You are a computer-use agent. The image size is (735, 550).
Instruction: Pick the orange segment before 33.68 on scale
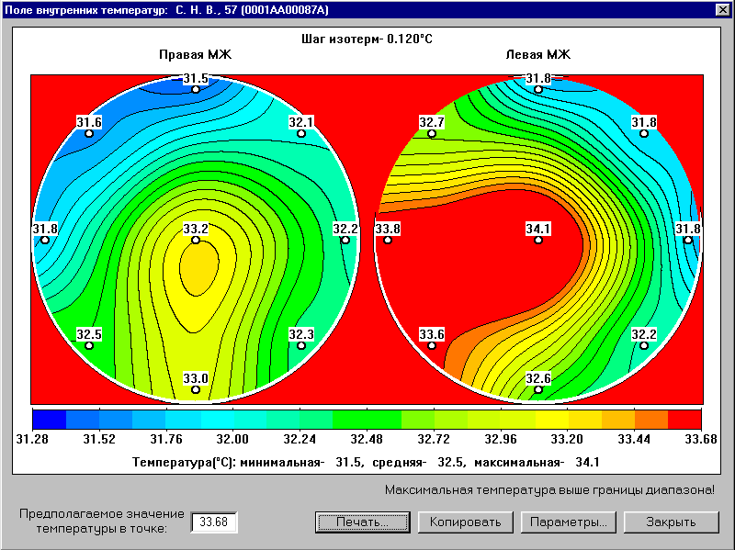(651, 420)
